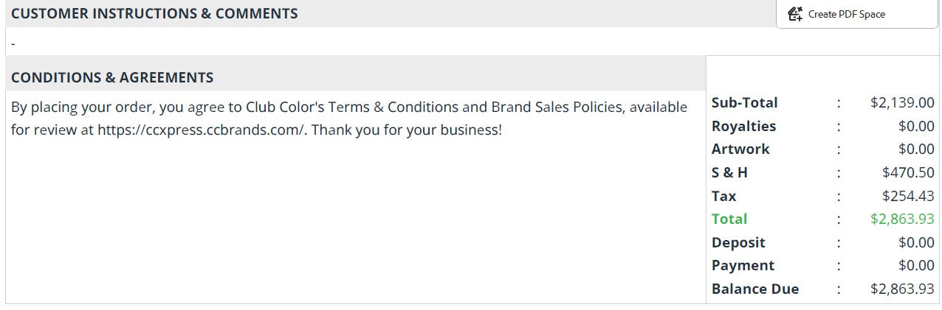This screenshot has width=942, height=310.
Task: Click the Payment amount $0.00
Action: (x=916, y=265)
